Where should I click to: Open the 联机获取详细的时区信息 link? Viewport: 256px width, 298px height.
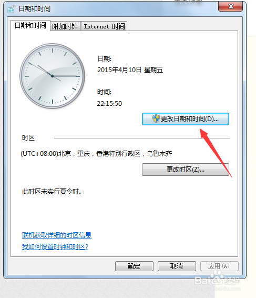[x=57, y=235]
